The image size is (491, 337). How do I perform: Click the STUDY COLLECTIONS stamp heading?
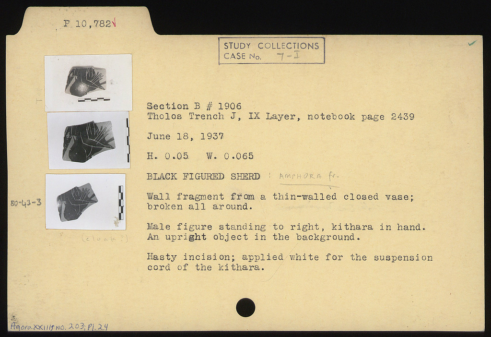(x=271, y=46)
